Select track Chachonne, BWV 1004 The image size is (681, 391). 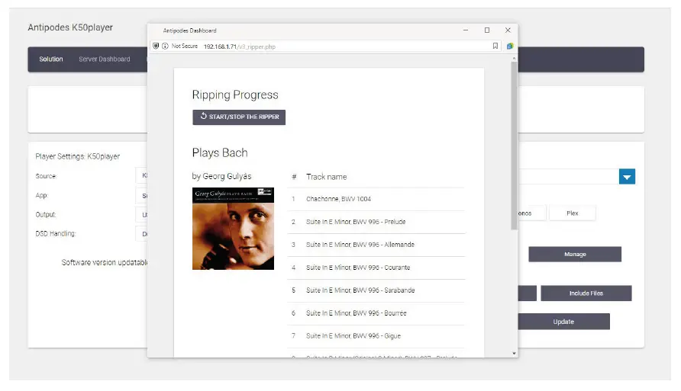pyautogui.click(x=376, y=199)
